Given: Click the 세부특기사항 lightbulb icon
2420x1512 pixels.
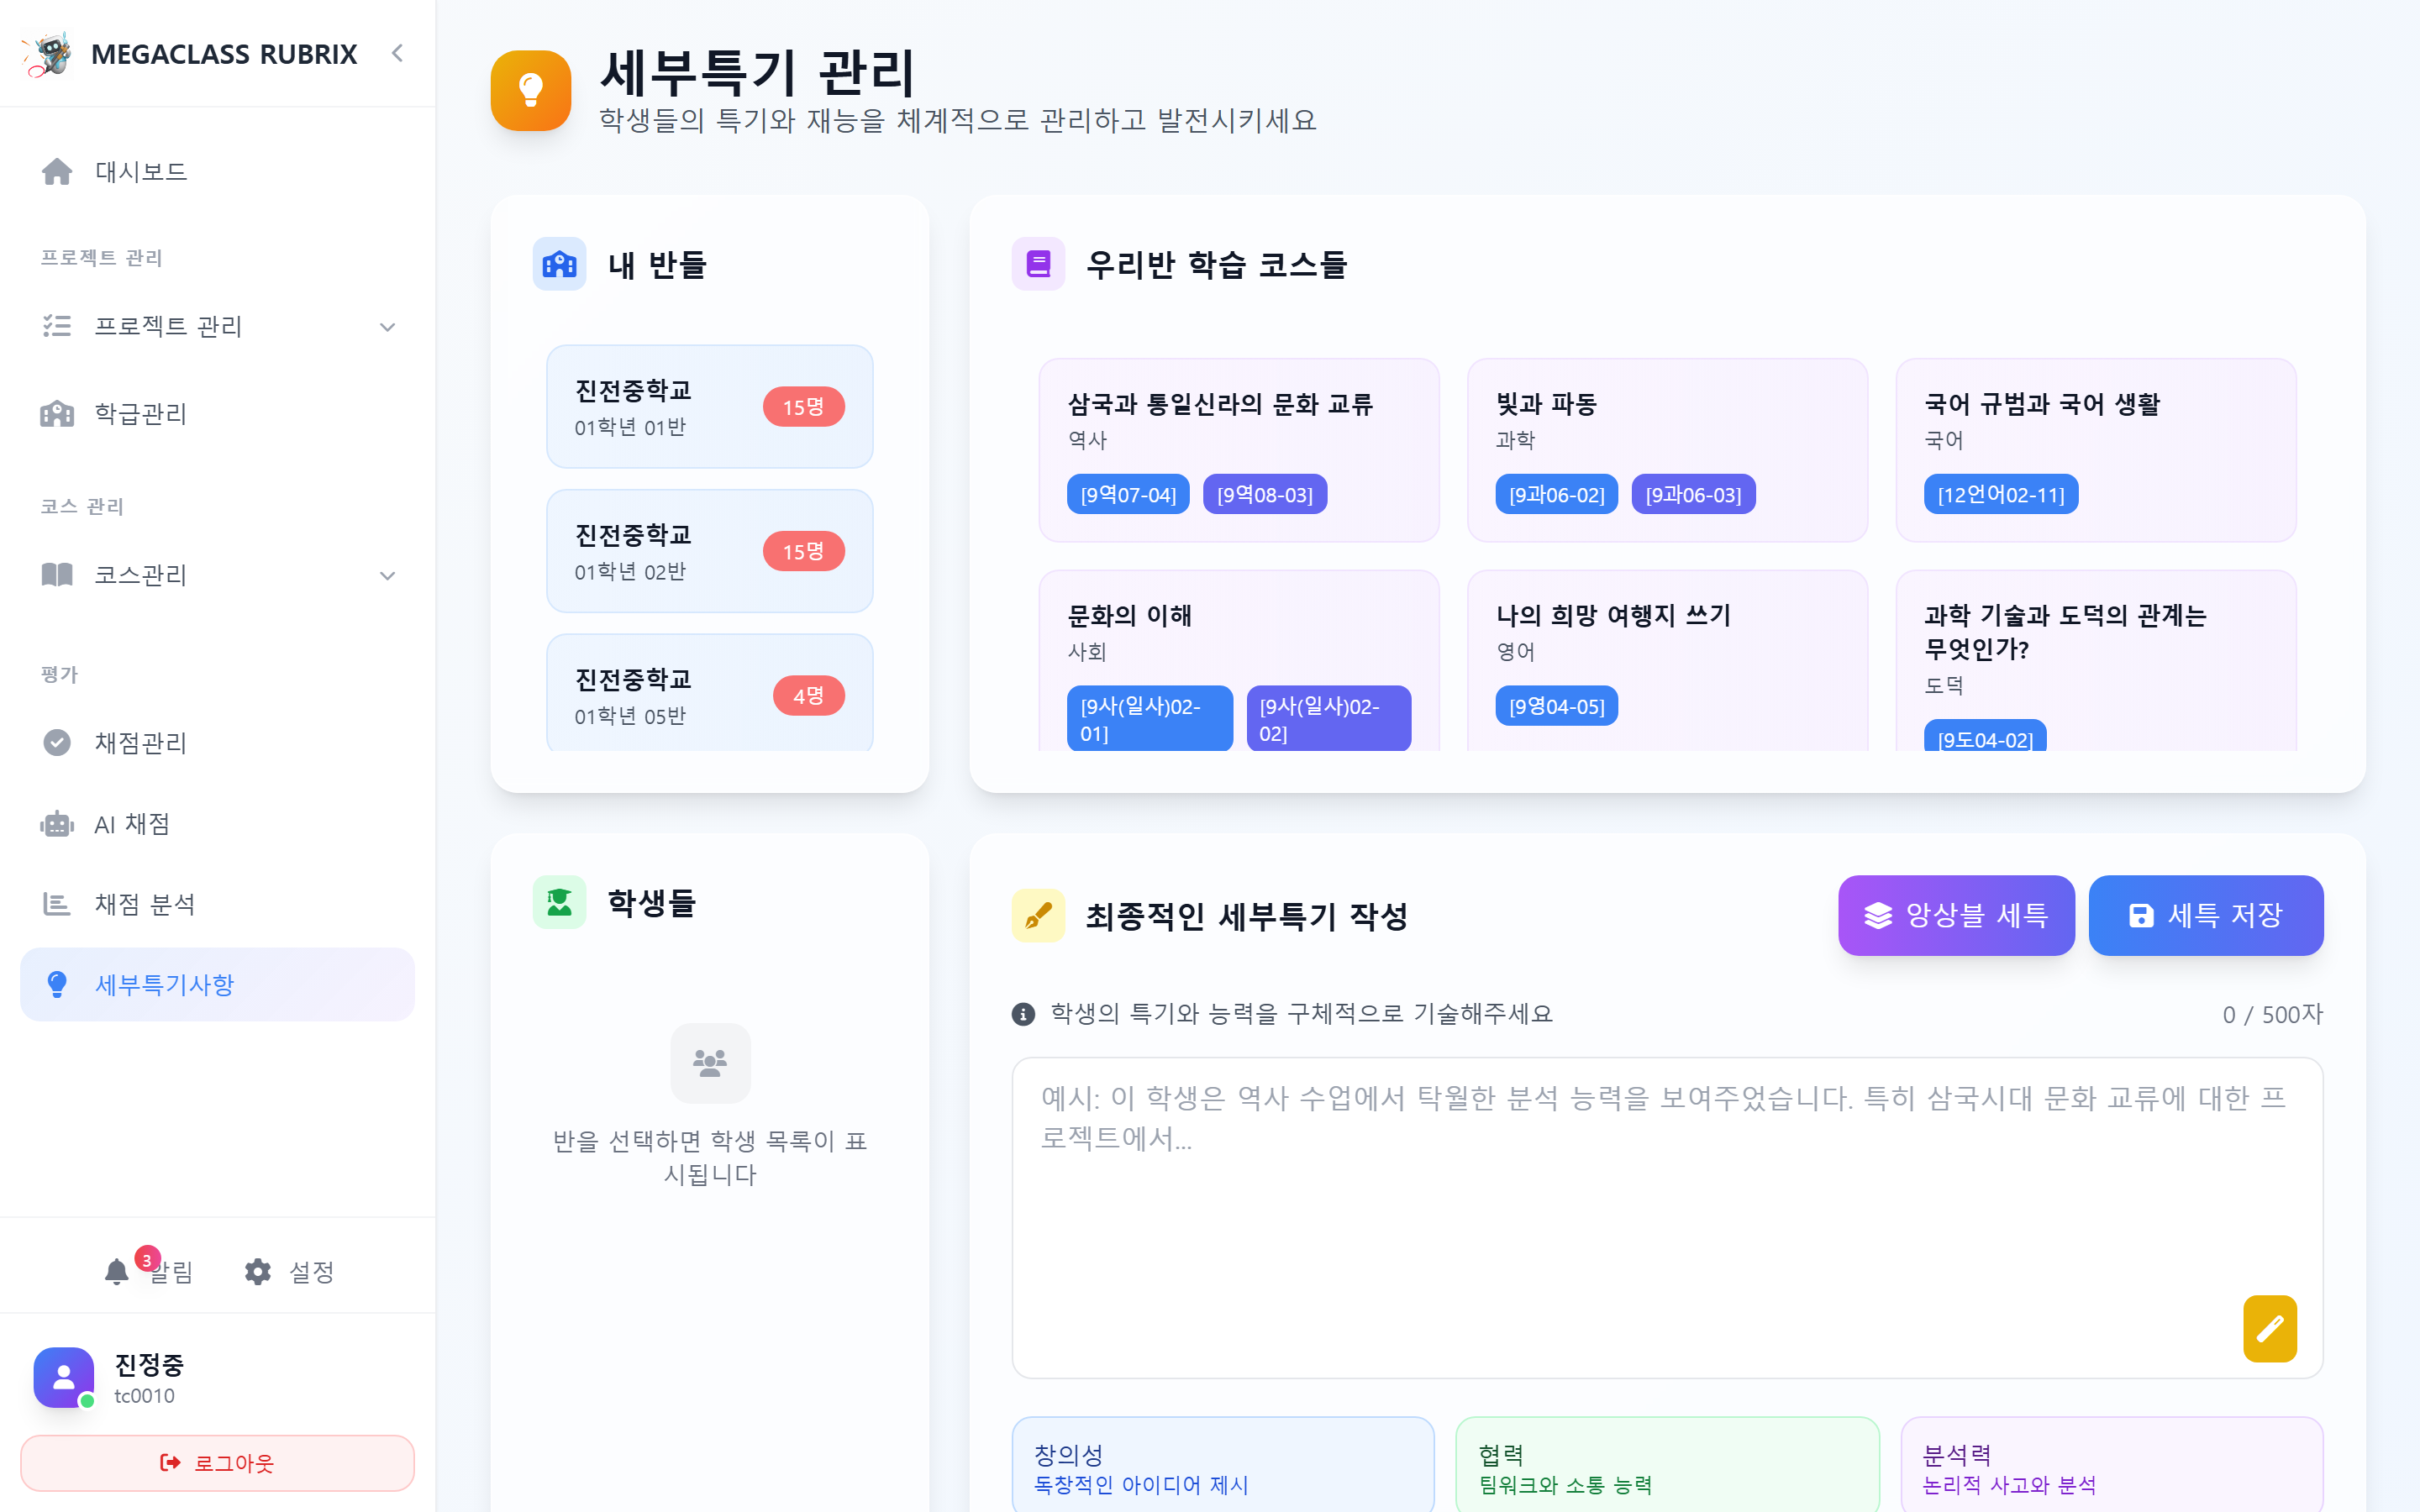Looking at the screenshot, I should click(x=57, y=984).
